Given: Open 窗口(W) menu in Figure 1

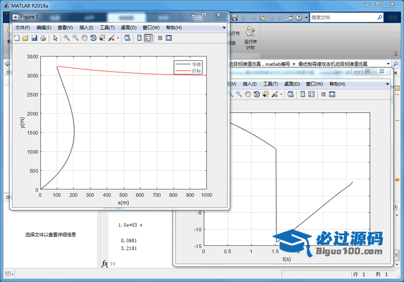Looking at the screenshot, I should (151, 28).
